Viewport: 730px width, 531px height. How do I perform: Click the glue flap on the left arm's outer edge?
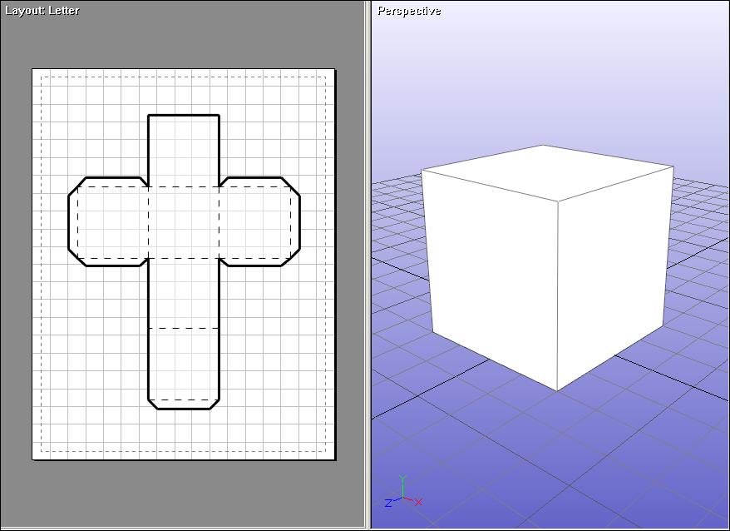pos(72,222)
